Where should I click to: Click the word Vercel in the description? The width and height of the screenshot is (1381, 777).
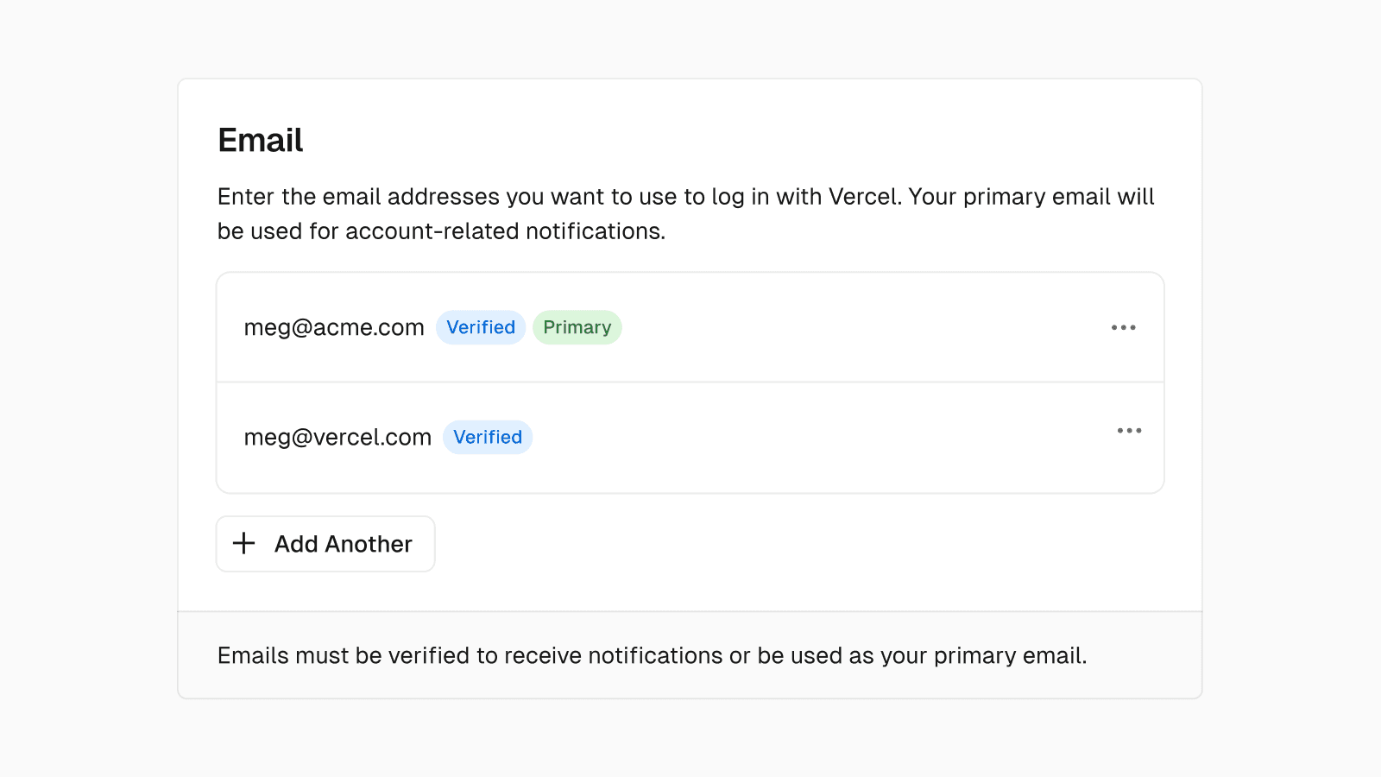point(864,197)
